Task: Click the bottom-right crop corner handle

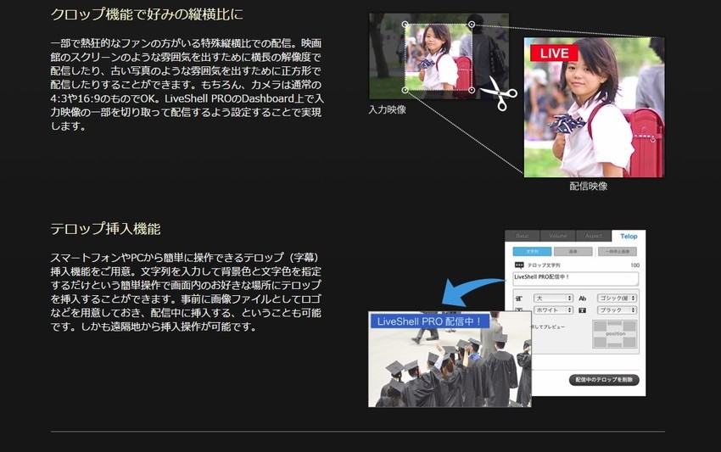Action: tap(472, 89)
